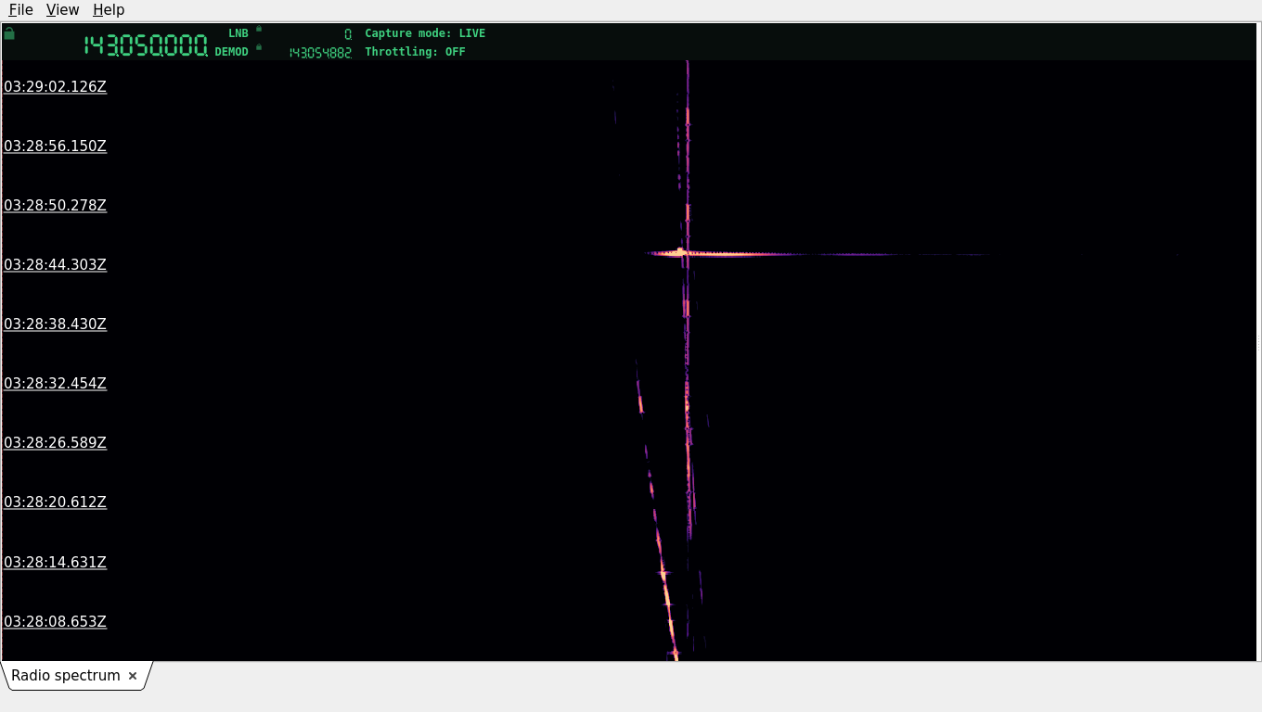
Task: Click timestamp 03:28:26.589Z
Action: pyautogui.click(x=56, y=442)
